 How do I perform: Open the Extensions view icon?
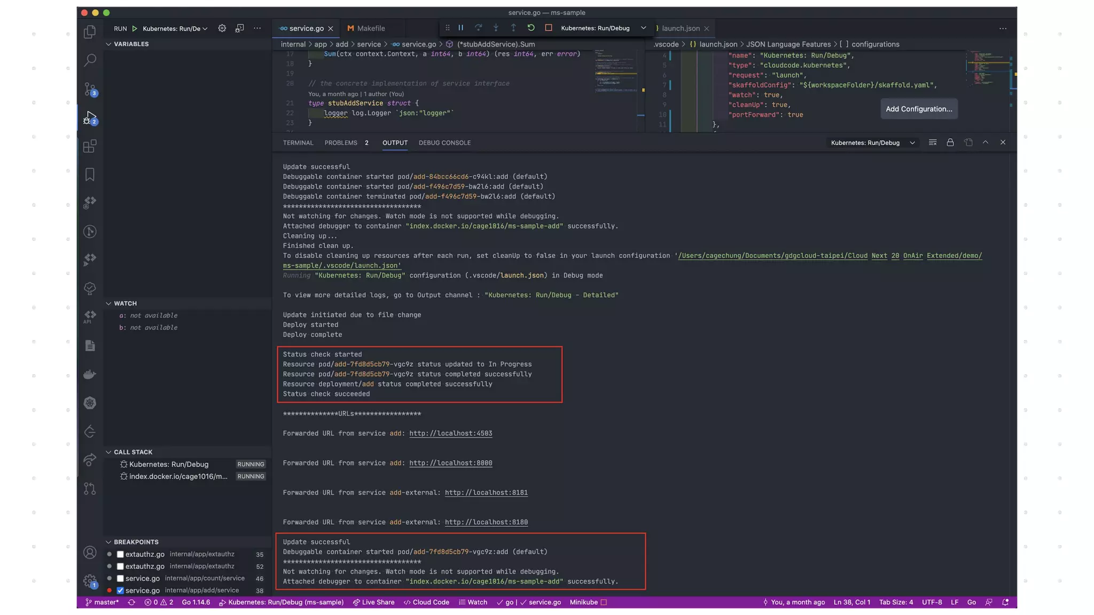90,146
